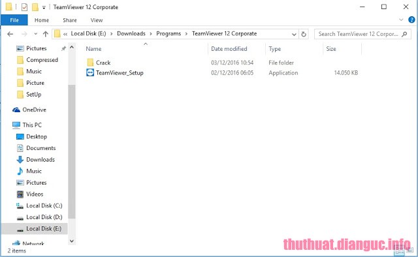Select the Local Disk (E:) breadcrumb

tap(88, 33)
